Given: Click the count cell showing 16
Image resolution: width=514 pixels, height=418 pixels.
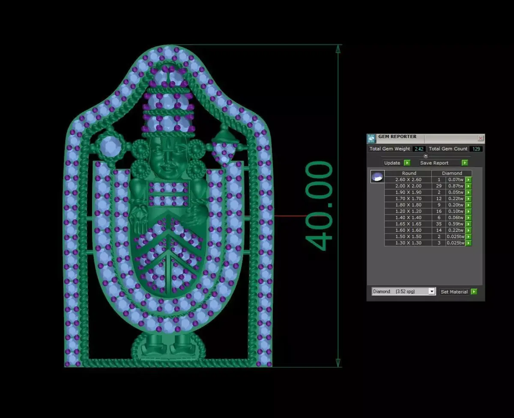Looking at the screenshot, I should point(439,211).
